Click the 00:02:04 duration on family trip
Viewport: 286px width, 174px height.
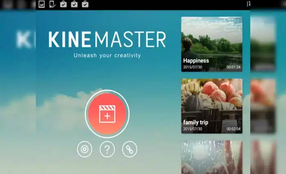[233, 129]
